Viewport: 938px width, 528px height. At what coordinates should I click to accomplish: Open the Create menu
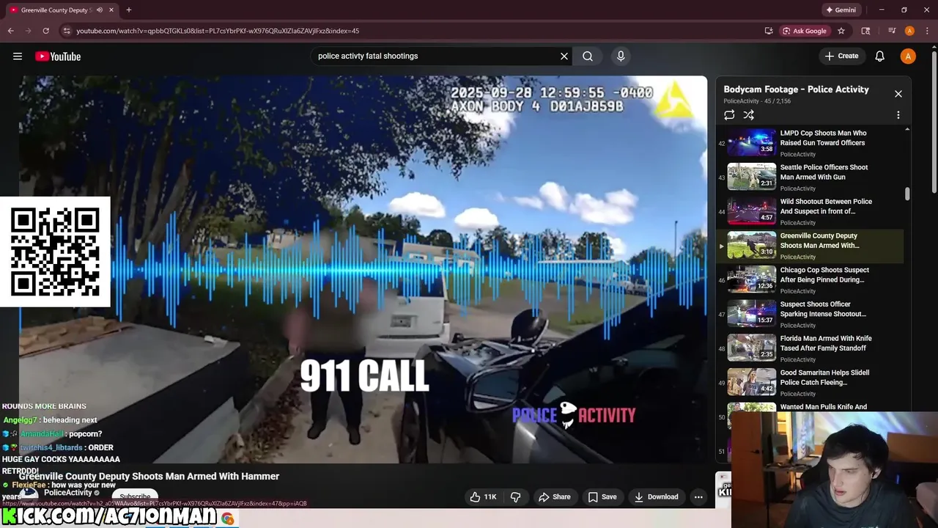(841, 56)
